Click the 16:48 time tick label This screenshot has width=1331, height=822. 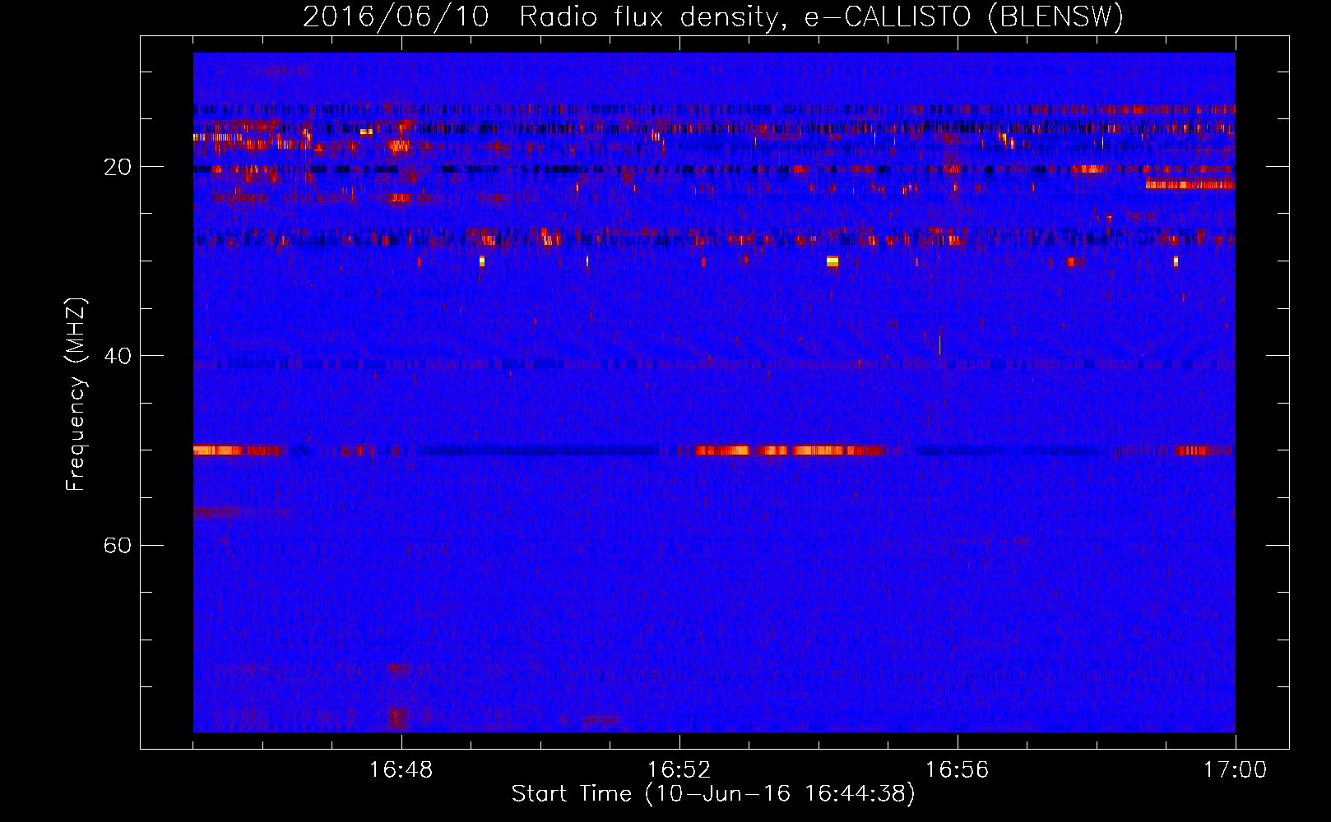pyautogui.click(x=401, y=770)
